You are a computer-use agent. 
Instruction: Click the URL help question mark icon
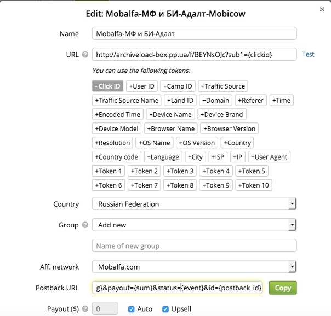coord(85,55)
